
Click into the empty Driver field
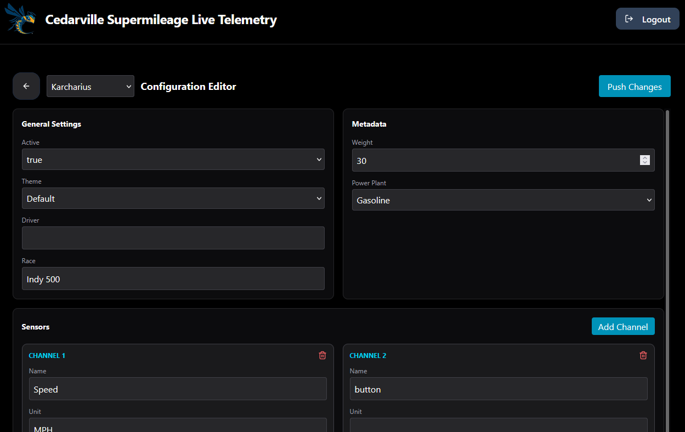coord(173,238)
